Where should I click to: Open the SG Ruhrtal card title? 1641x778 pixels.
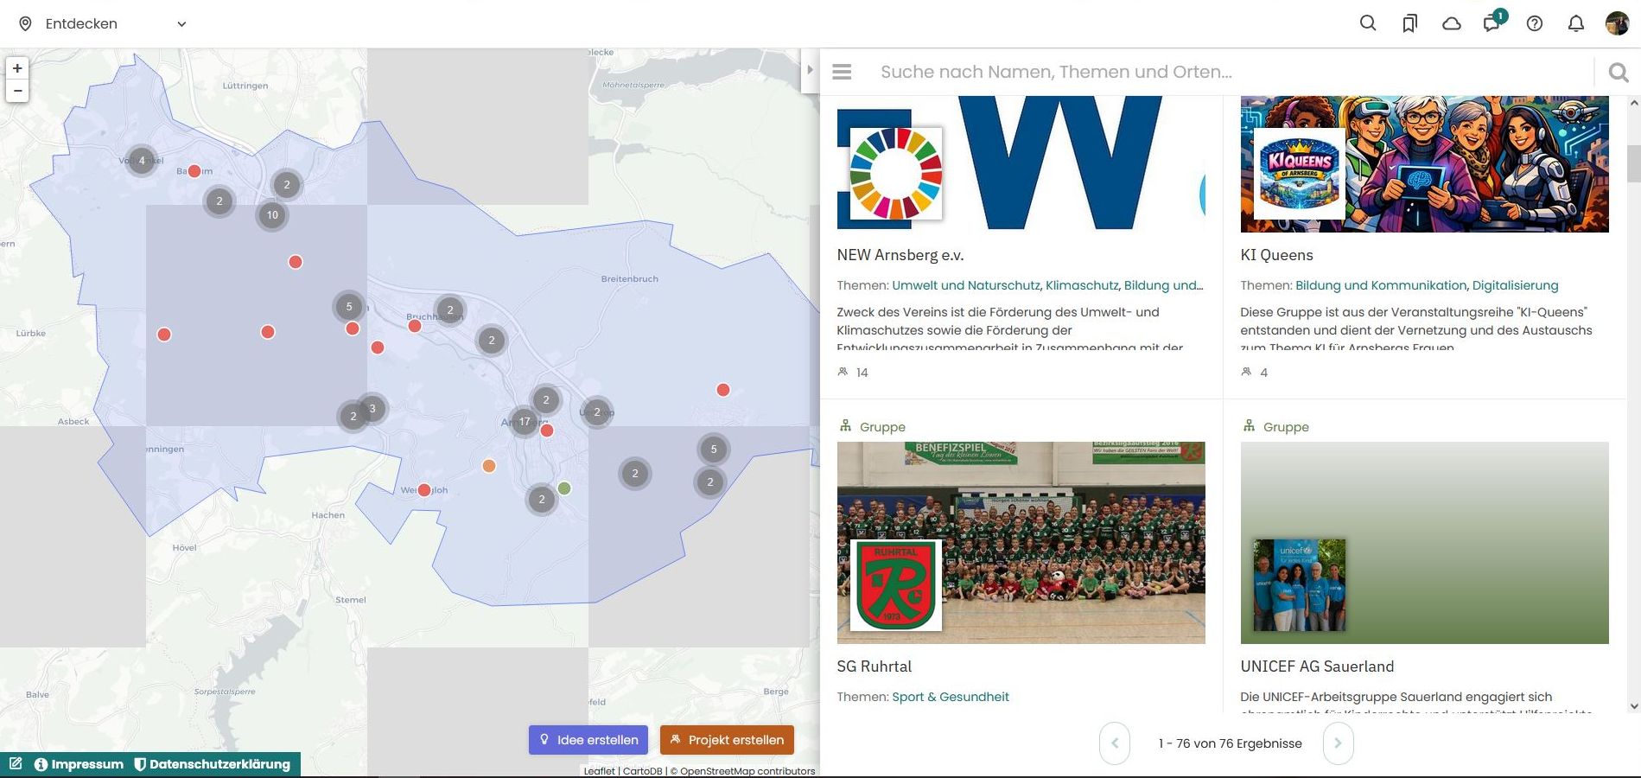coord(875,666)
